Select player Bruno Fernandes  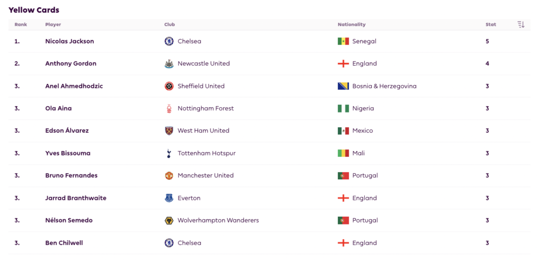[71, 176]
